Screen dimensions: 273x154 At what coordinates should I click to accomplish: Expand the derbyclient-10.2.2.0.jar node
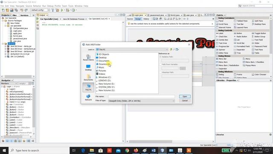pos(6,54)
